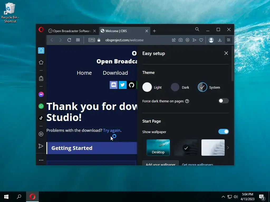Enable Force dark theme on pages
This screenshot has height=202, width=270.
[223, 101]
